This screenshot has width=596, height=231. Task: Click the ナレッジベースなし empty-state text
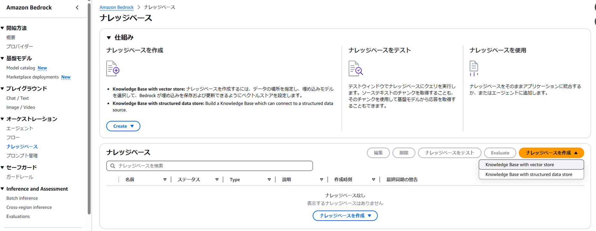(345, 195)
